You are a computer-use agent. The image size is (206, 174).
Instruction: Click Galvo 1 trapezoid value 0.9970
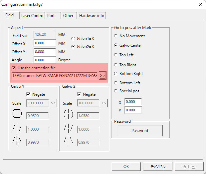pos(38,142)
